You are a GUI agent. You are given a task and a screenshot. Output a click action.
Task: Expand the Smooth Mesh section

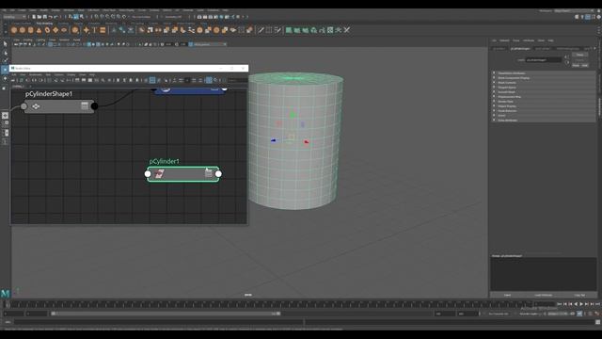544,92
